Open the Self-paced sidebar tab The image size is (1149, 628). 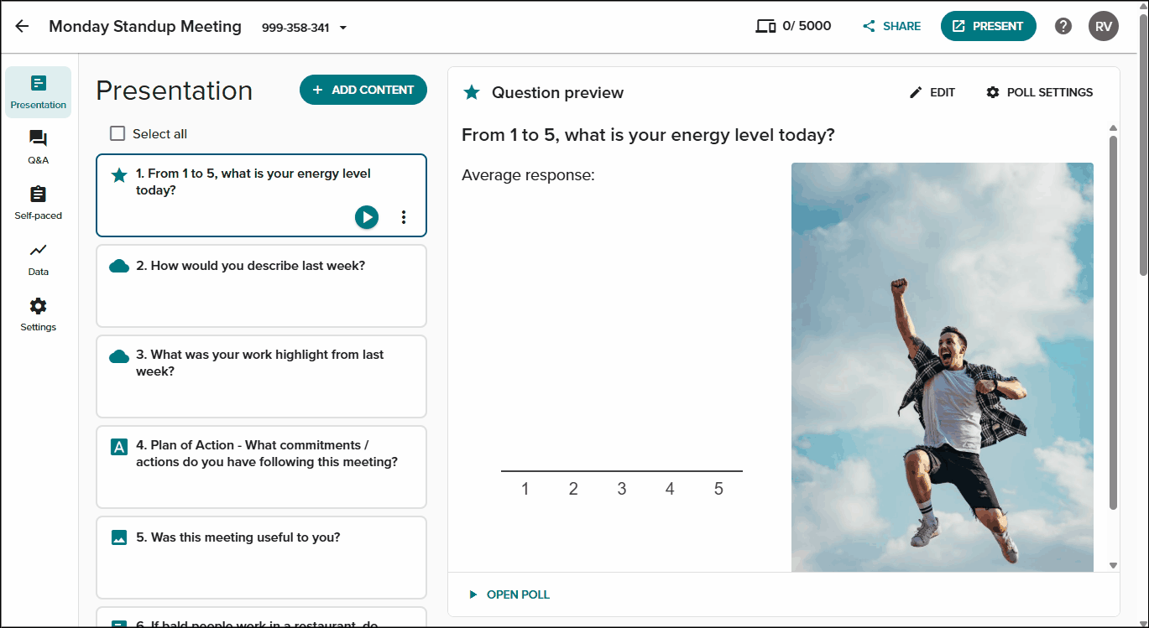[x=38, y=203]
